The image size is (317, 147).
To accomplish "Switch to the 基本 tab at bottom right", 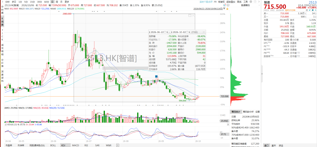I will [273, 145].
